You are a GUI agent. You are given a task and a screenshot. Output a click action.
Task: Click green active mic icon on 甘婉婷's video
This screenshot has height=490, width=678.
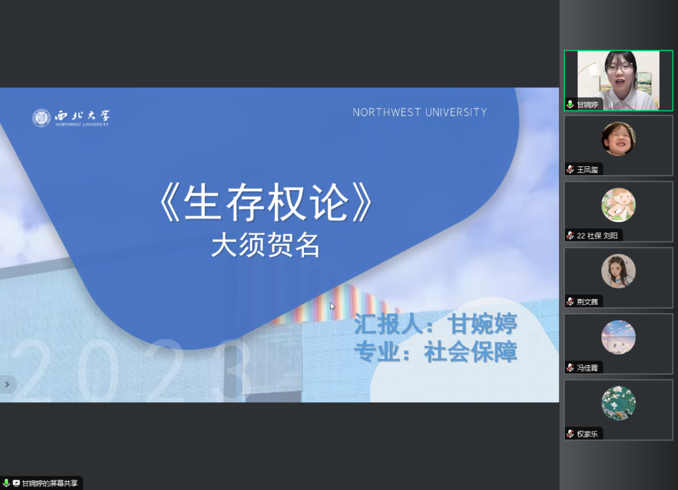(x=570, y=104)
